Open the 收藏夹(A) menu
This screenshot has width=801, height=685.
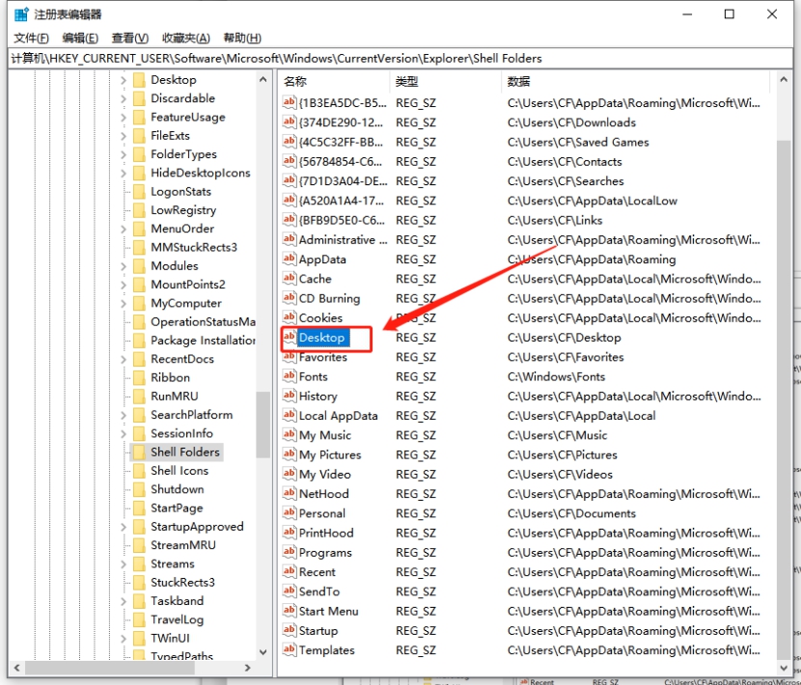coord(186,38)
